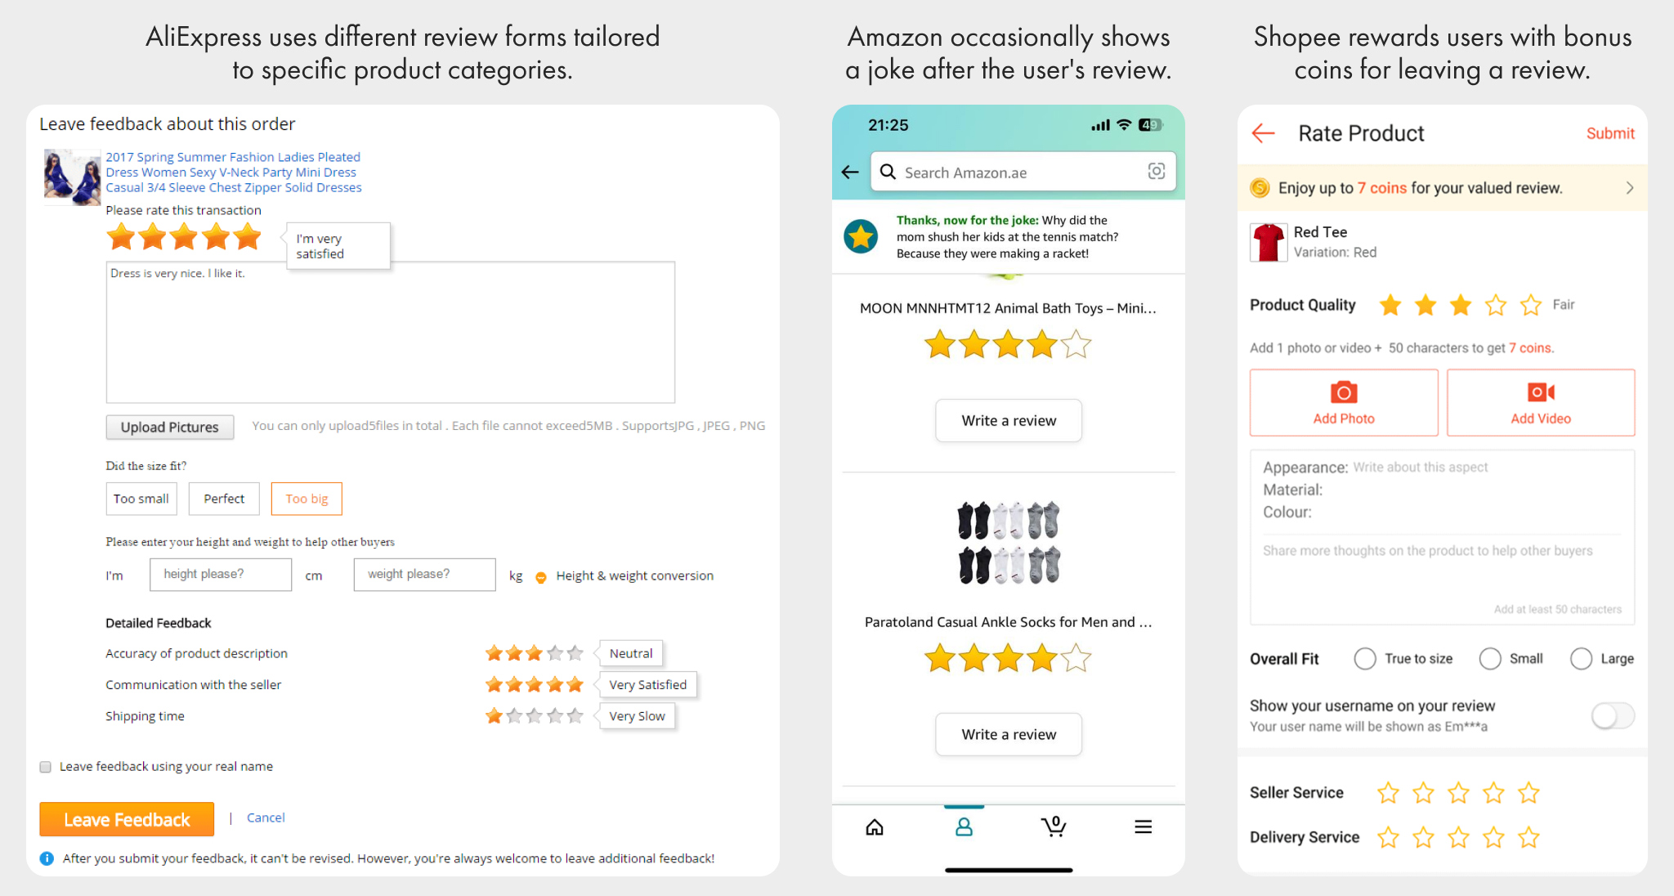Tap Write a review for Bath Toys
Image resolution: width=1674 pixels, height=896 pixels.
(x=1009, y=420)
